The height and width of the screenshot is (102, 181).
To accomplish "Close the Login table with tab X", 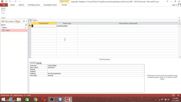I will 179,20.
